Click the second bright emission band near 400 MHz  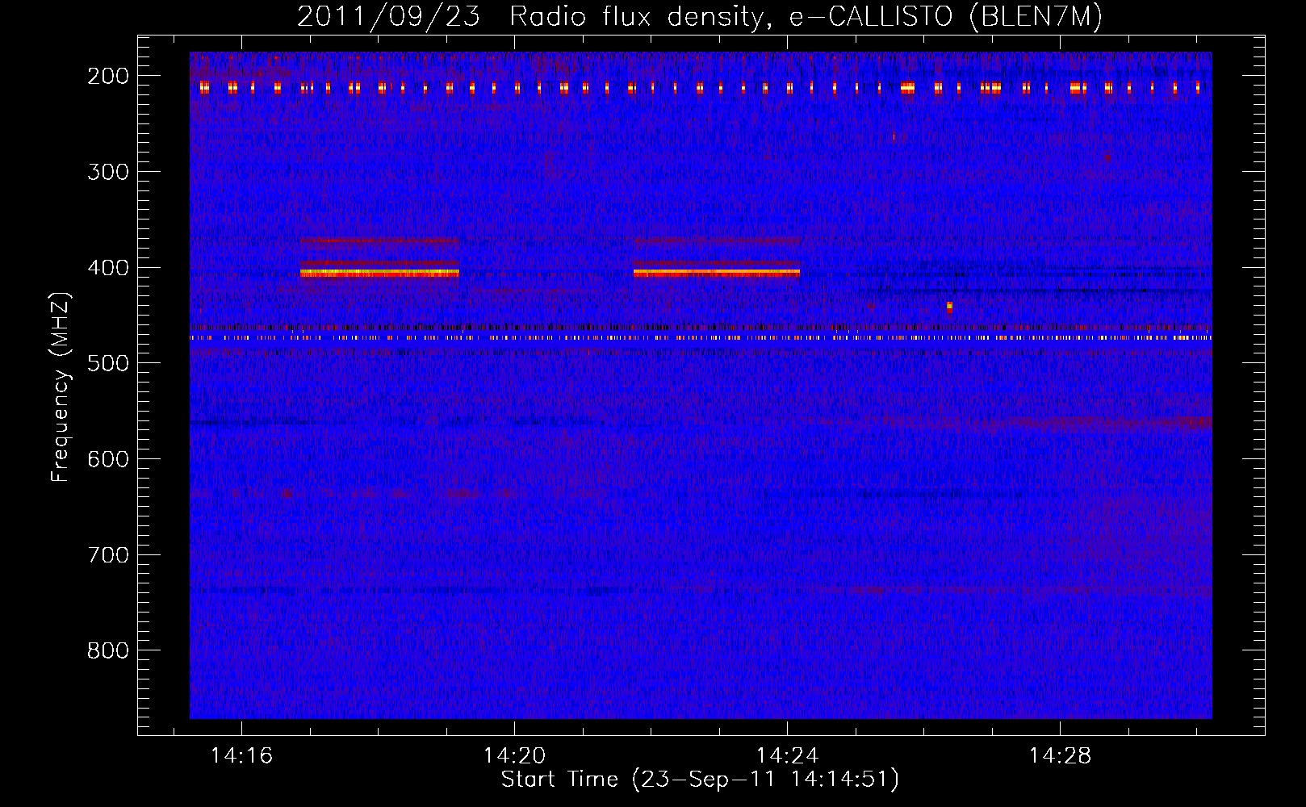pos(717,273)
